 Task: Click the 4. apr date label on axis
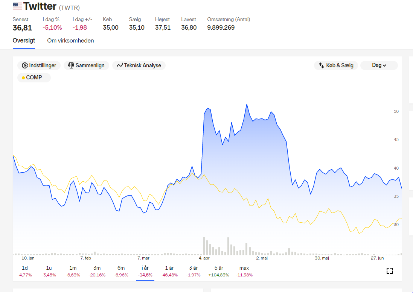(204, 258)
